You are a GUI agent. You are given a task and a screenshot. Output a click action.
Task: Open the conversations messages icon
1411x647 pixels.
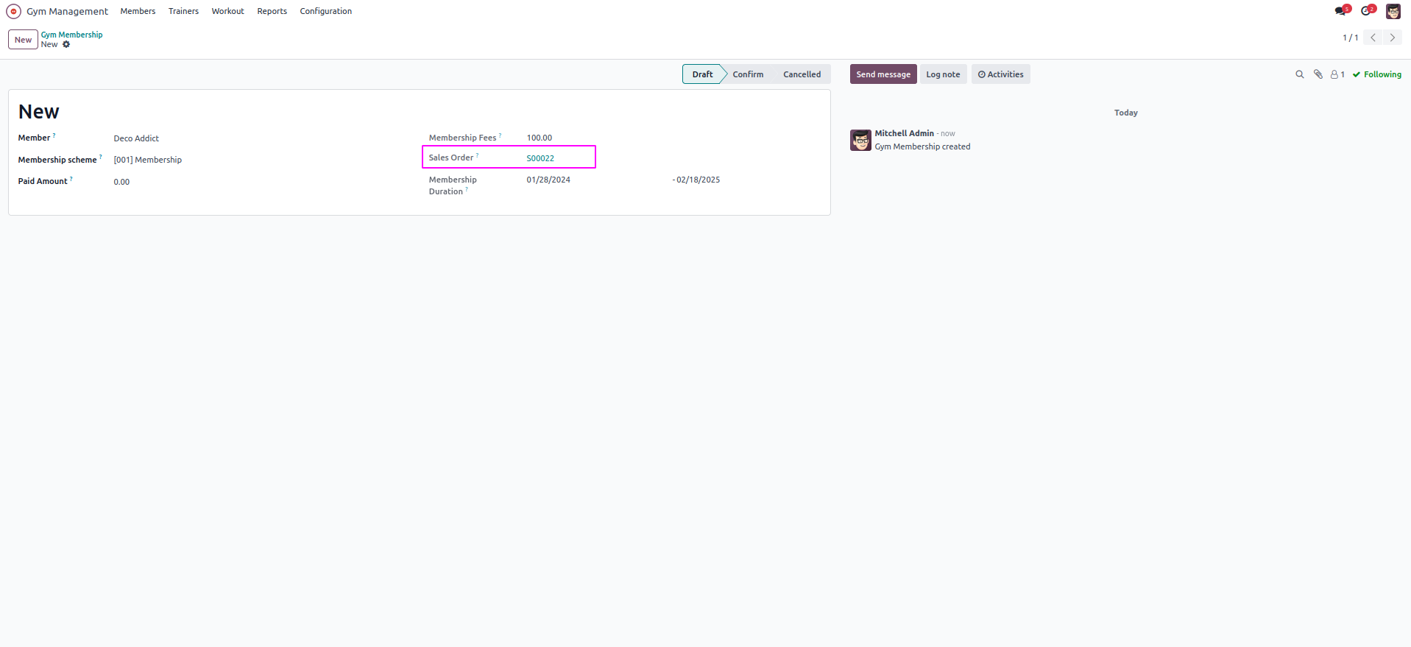[1341, 11]
